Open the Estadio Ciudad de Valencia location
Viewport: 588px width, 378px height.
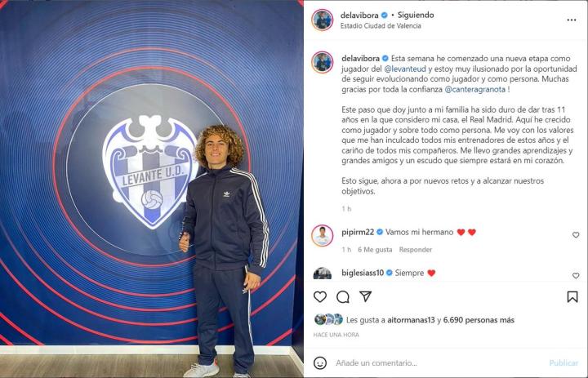(381, 26)
